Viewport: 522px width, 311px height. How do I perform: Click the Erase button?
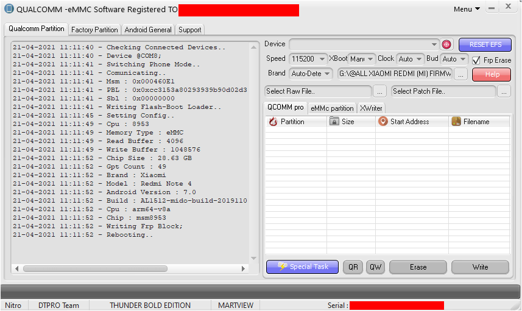click(x=418, y=267)
